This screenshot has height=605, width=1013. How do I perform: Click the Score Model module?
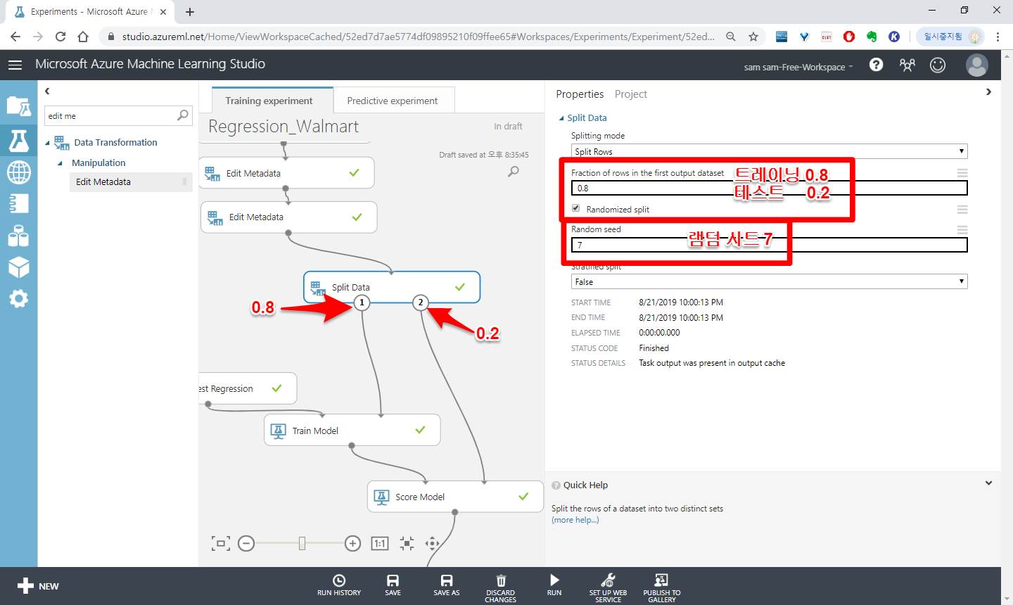tap(455, 497)
